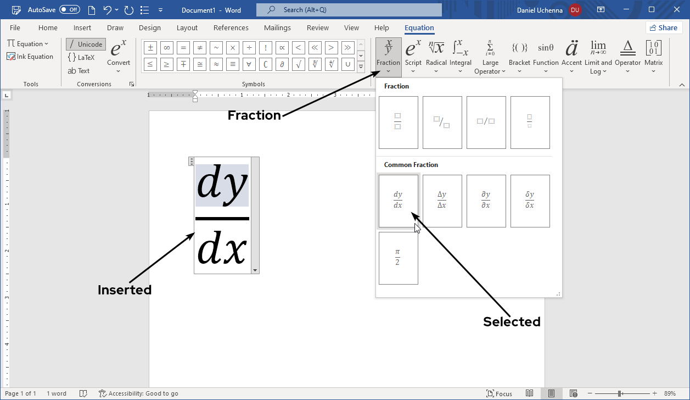Insert the partial derivative symbol

[x=282, y=64]
